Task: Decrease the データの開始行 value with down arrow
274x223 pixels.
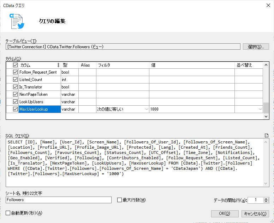Action: point(266,202)
